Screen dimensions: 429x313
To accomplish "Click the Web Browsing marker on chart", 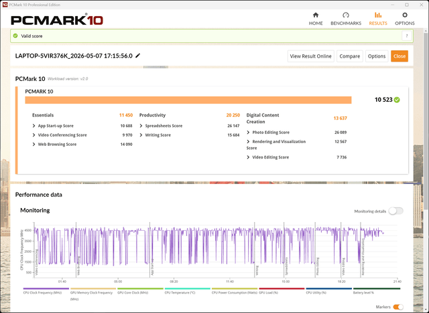I will (x=78, y=266).
